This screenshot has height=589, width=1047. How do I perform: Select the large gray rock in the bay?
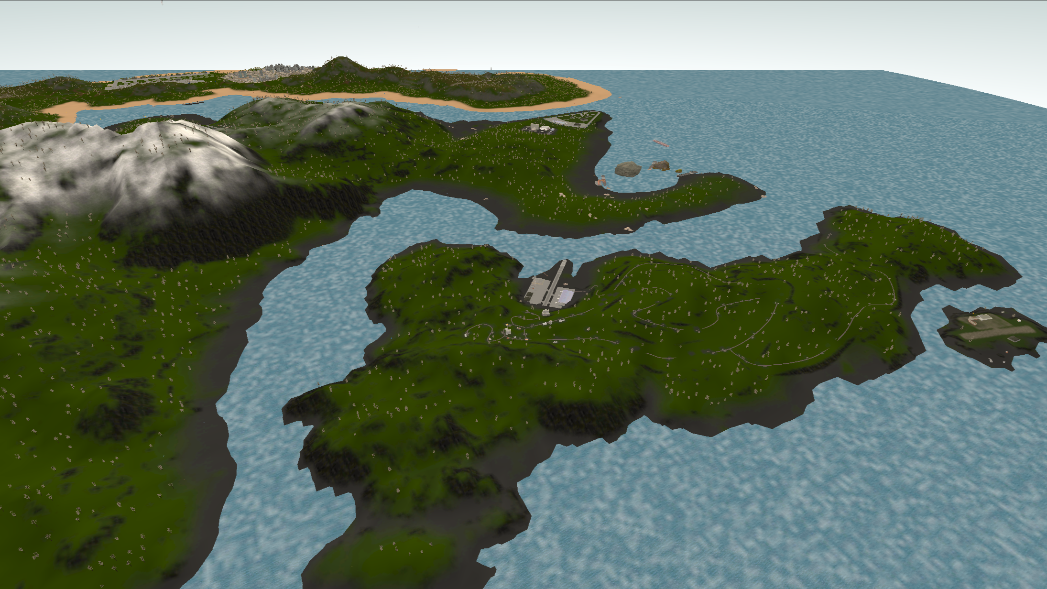click(x=628, y=169)
